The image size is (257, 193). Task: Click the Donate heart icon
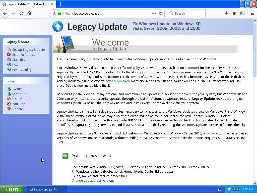pos(9,109)
